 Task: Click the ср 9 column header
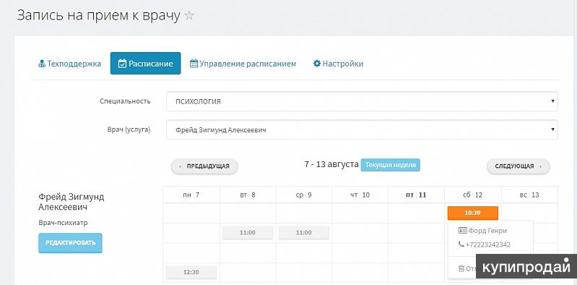click(x=303, y=195)
